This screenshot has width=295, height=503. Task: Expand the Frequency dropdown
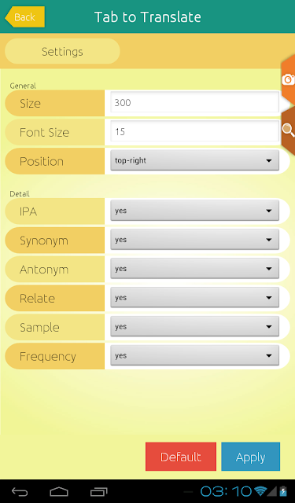[194, 355]
